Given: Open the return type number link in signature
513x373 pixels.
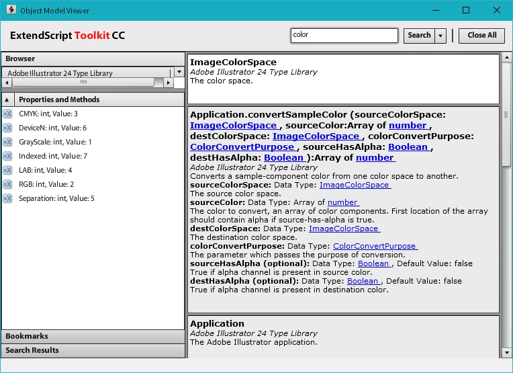Looking at the screenshot, I should (x=375, y=158).
